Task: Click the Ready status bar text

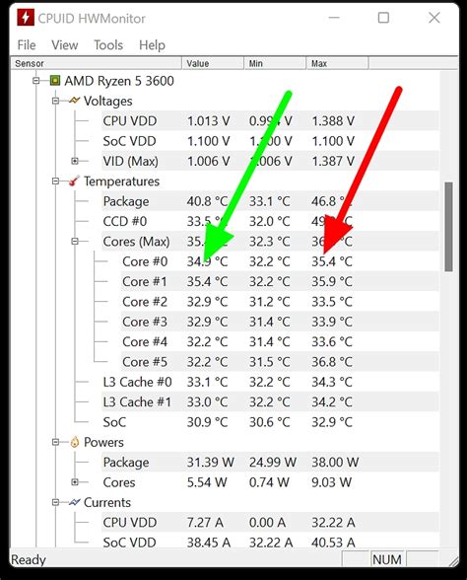Action: pyautogui.click(x=29, y=559)
